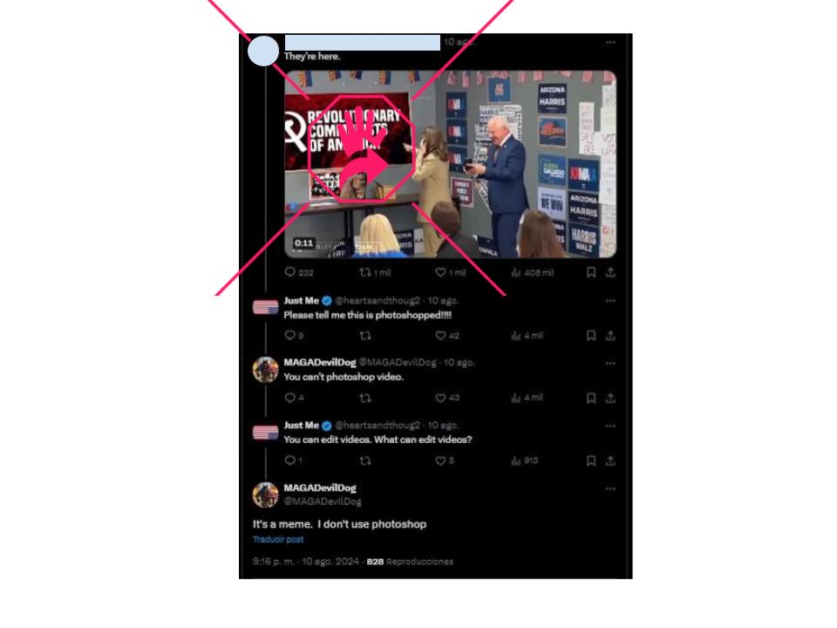This screenshot has height=628, width=837.
Task: Open more options on top post
Action: pyautogui.click(x=610, y=42)
